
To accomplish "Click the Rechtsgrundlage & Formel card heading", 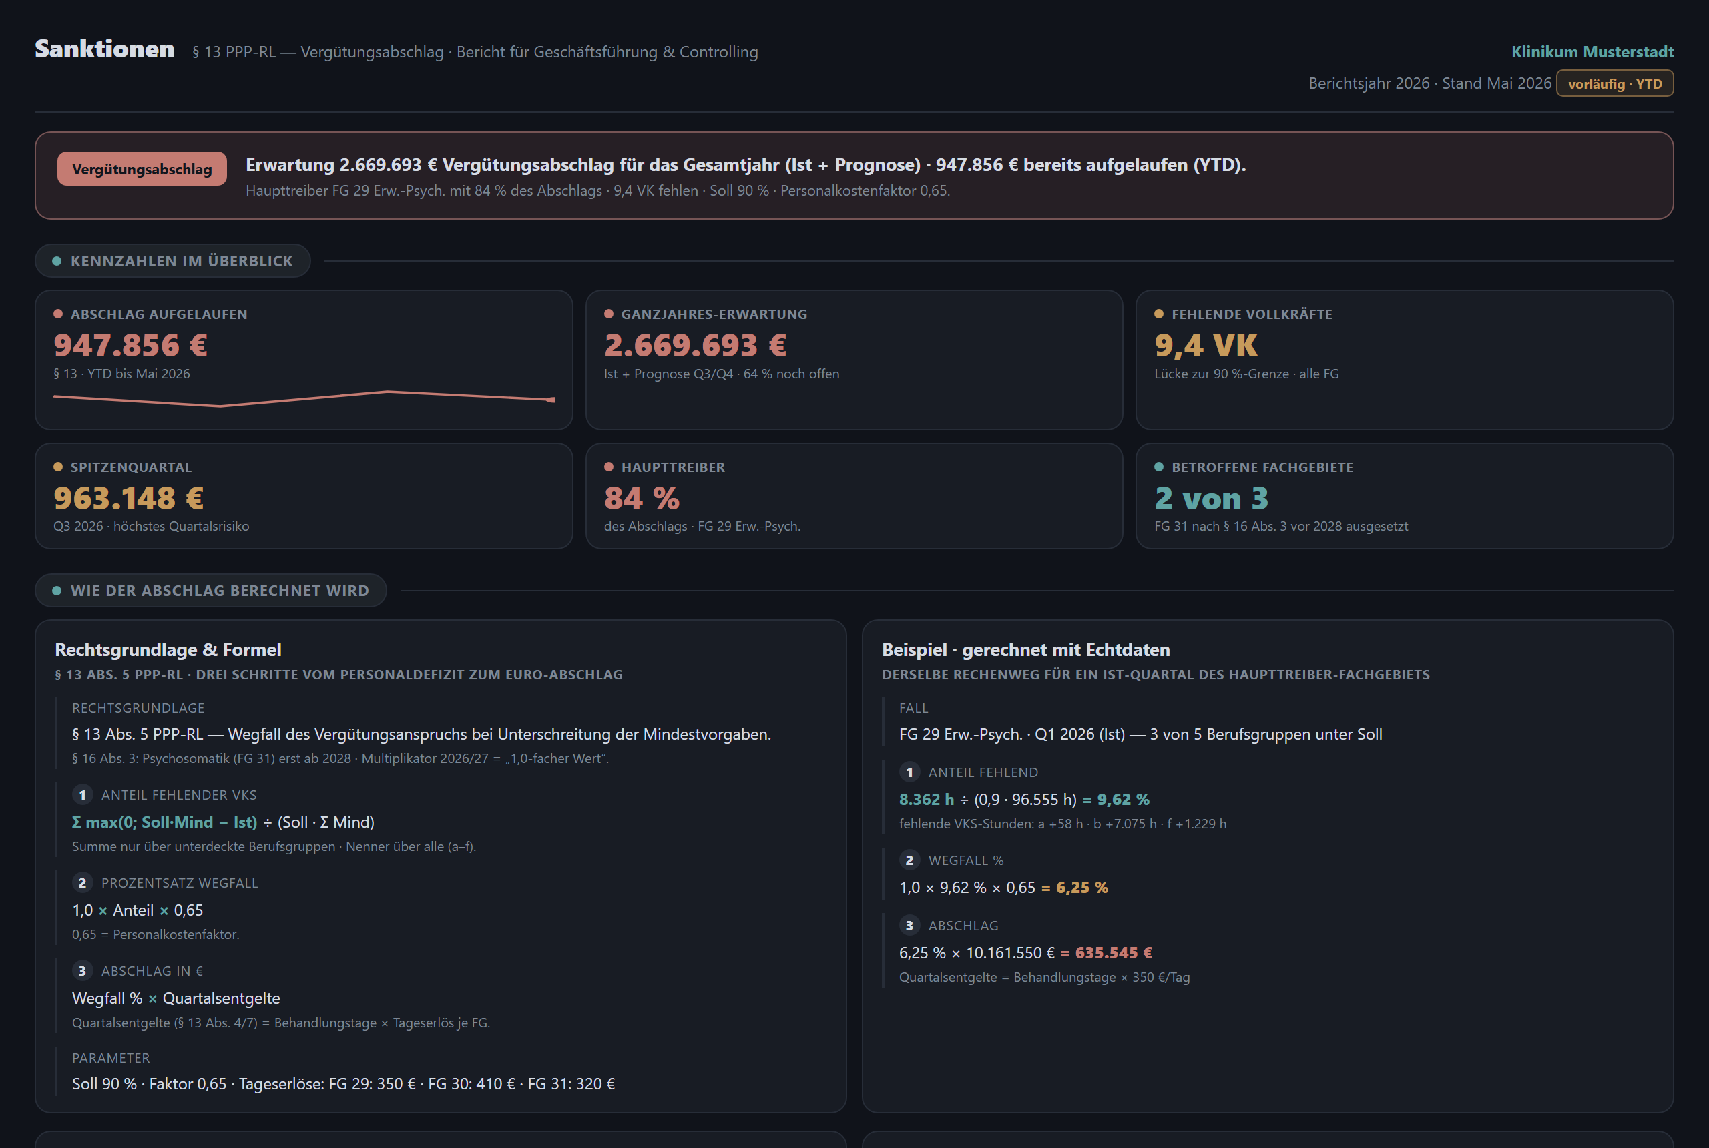I will point(168,650).
